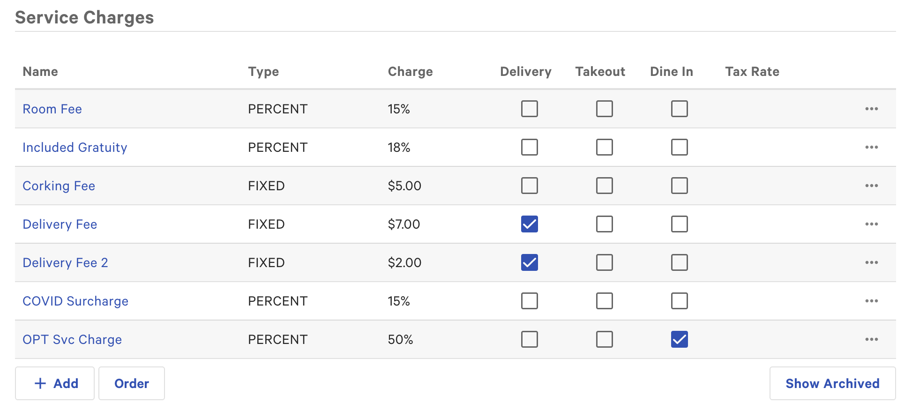The image size is (912, 418).
Task: Click the plus icon to add a charge
Action: 39,383
